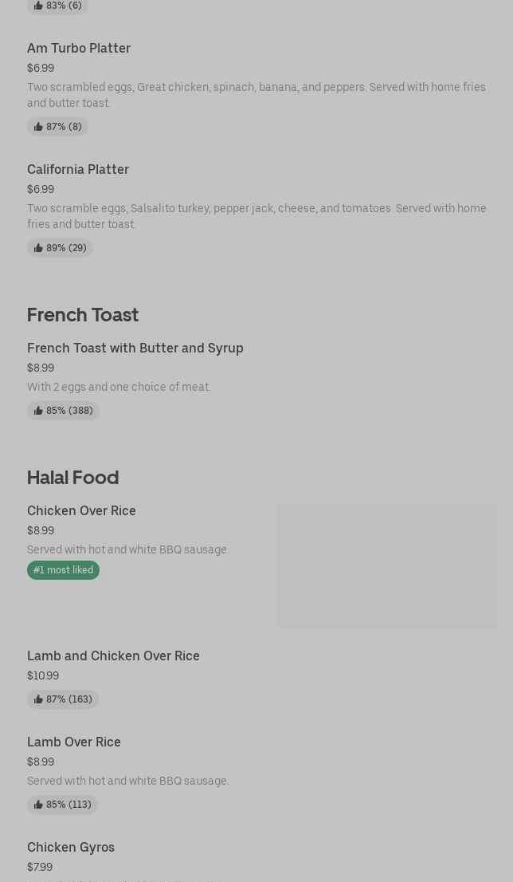
Task: Click thumbs-up icon beside 85% (388)
Action: coord(38,411)
